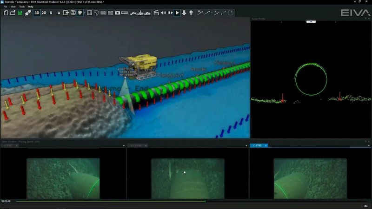The height and width of the screenshot is (209, 372).
Task: Select the ruler measure tool
Action: click(125, 13)
